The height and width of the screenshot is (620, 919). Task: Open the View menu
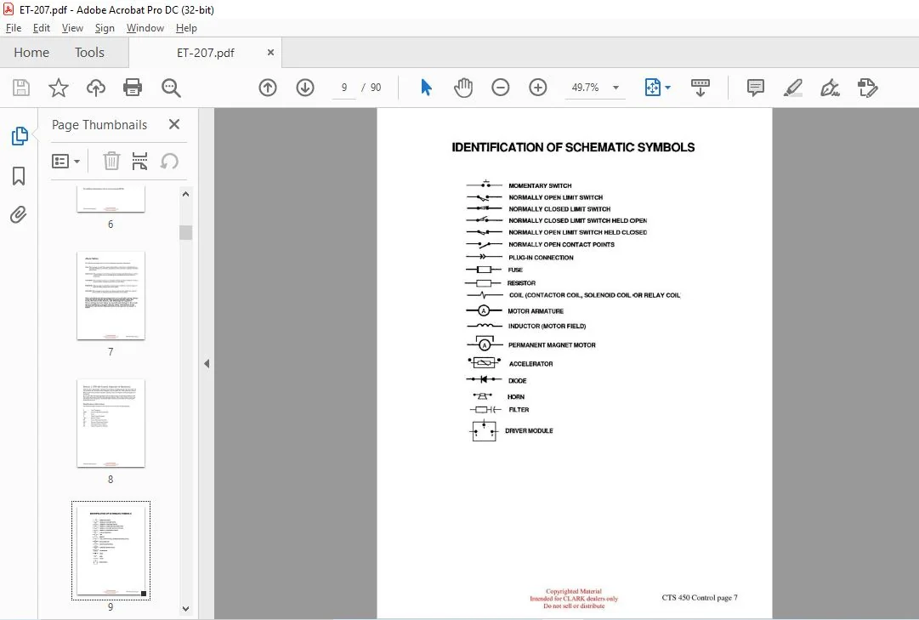point(72,27)
